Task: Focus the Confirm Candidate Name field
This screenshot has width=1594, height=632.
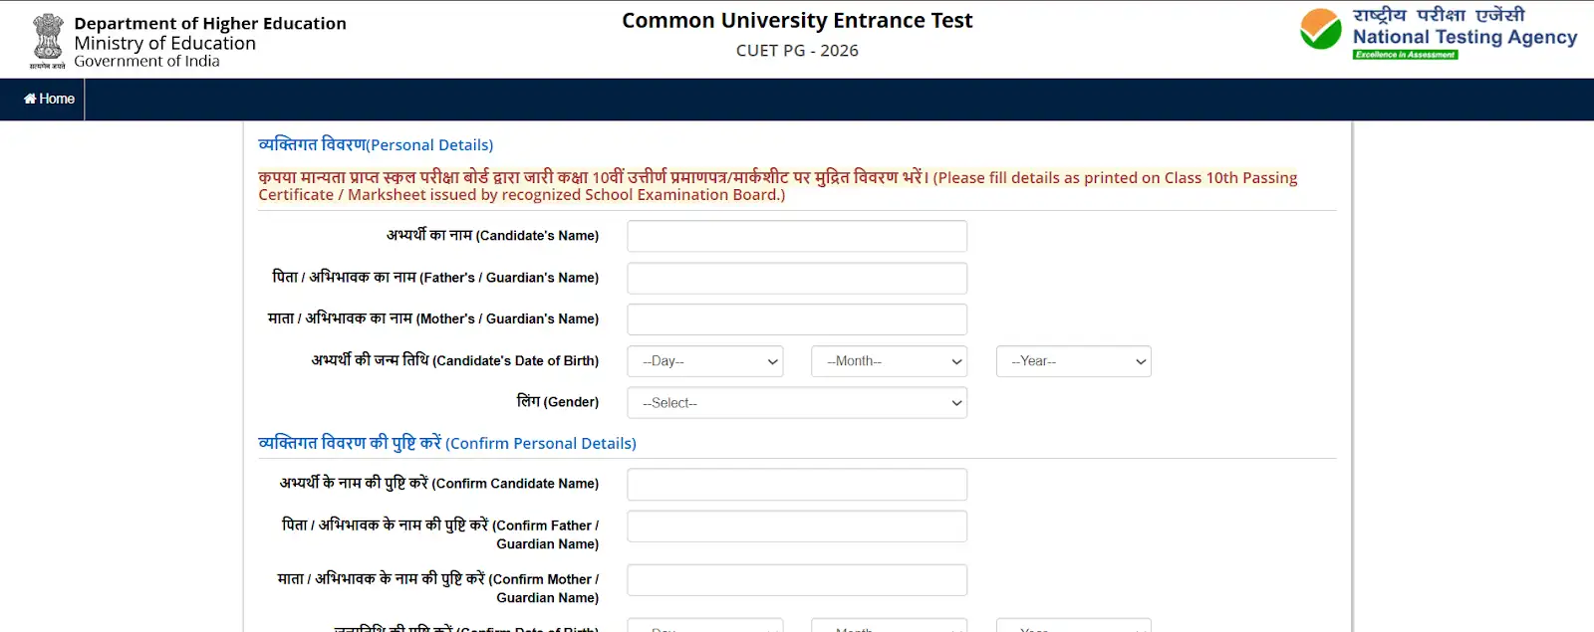Action: click(797, 485)
